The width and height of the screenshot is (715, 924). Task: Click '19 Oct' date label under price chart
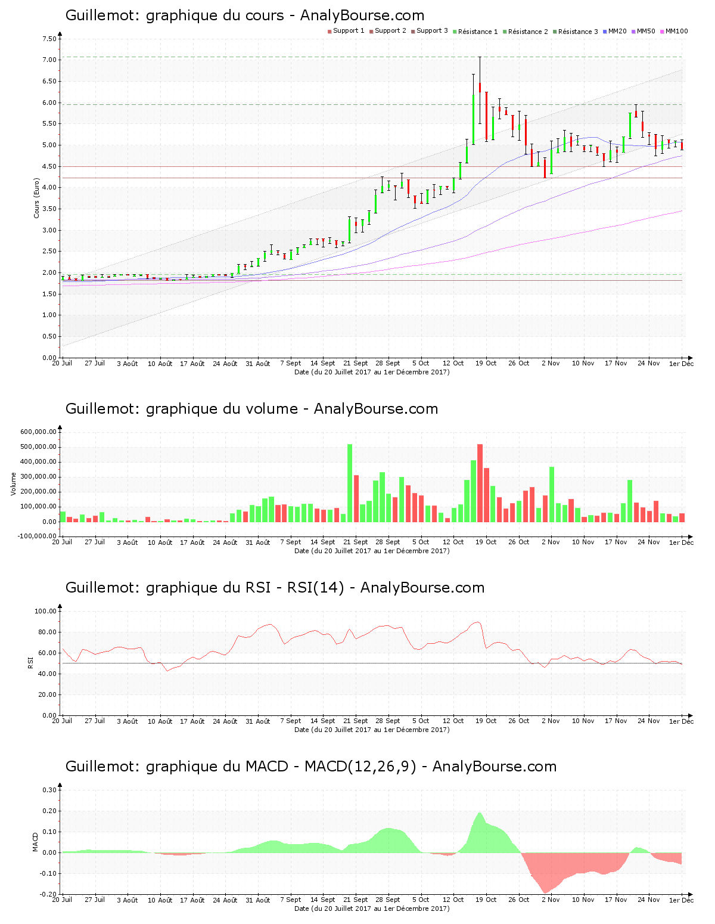pyautogui.click(x=486, y=363)
